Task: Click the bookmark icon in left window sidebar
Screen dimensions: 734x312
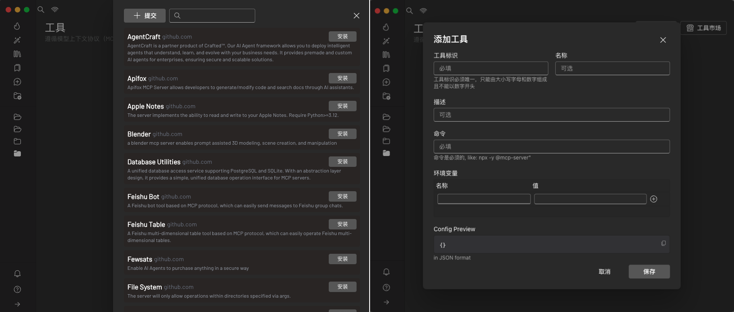Action: coord(17,68)
